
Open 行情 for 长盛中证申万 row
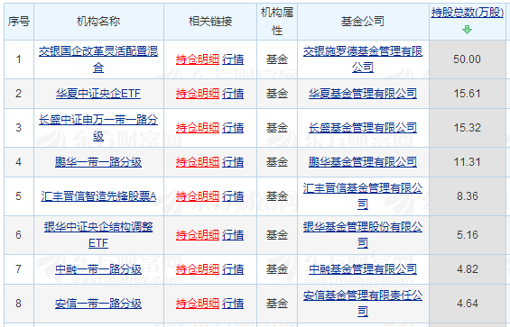pyautogui.click(x=233, y=128)
